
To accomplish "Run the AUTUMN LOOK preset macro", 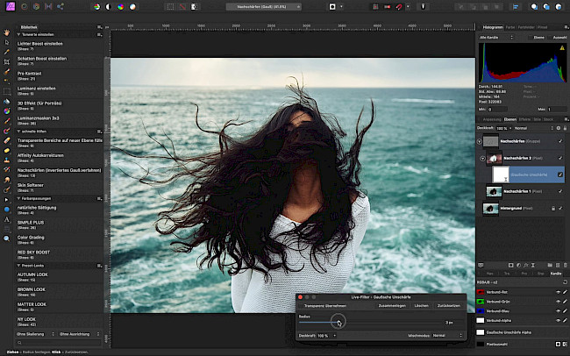I will 31,274.
